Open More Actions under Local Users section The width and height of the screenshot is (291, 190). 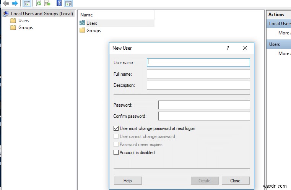[x=284, y=33]
